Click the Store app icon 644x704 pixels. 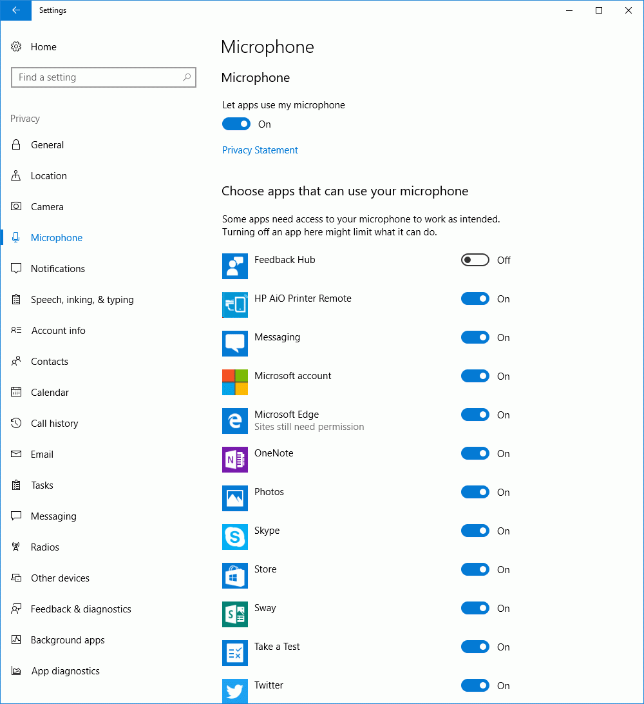click(x=234, y=575)
